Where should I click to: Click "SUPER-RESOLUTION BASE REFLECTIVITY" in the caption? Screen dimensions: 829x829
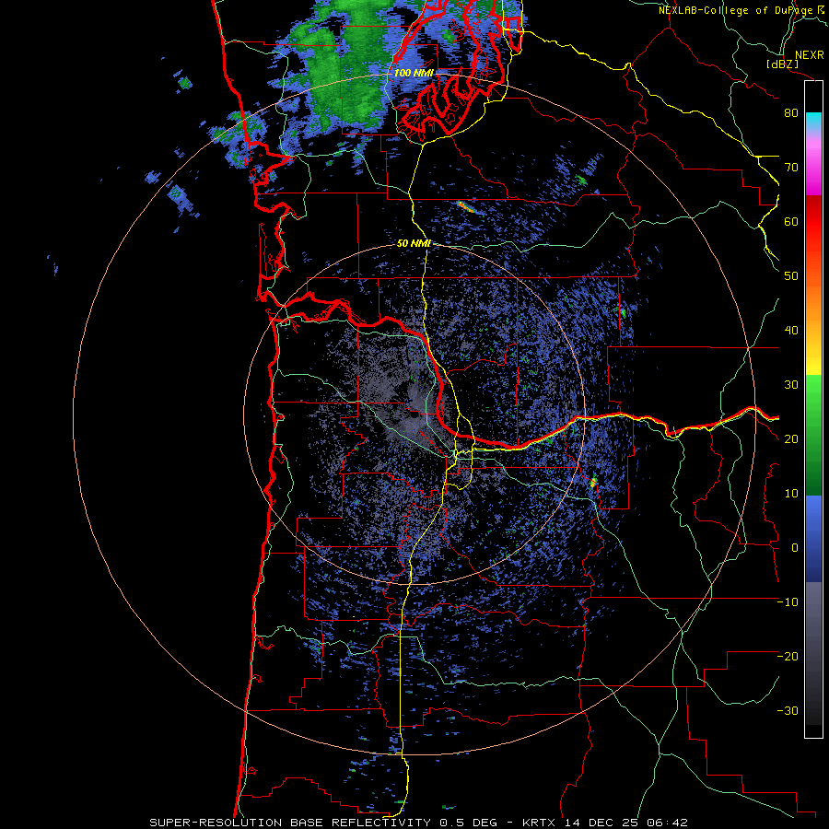(292, 823)
